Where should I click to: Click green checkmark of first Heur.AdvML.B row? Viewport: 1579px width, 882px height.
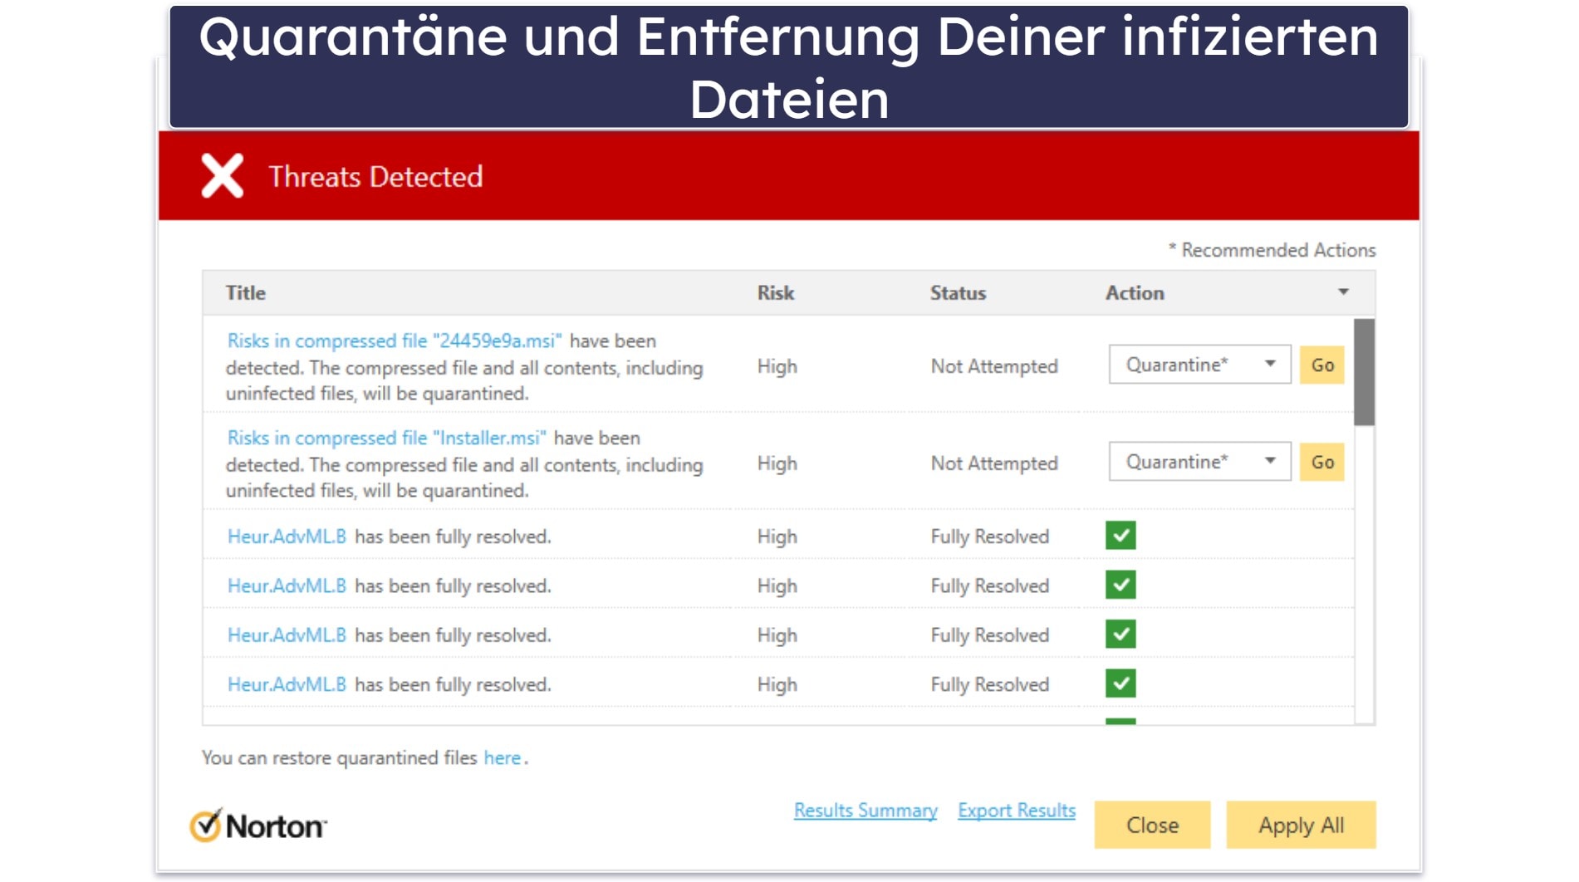1121,536
